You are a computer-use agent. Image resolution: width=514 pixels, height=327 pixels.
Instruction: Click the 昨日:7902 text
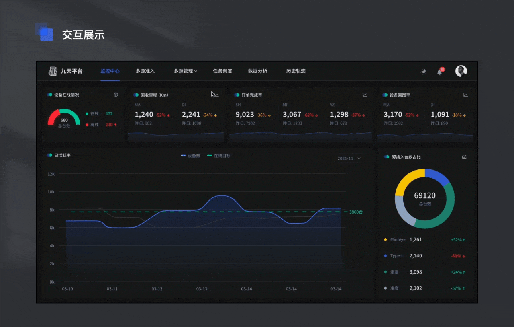(x=245, y=123)
